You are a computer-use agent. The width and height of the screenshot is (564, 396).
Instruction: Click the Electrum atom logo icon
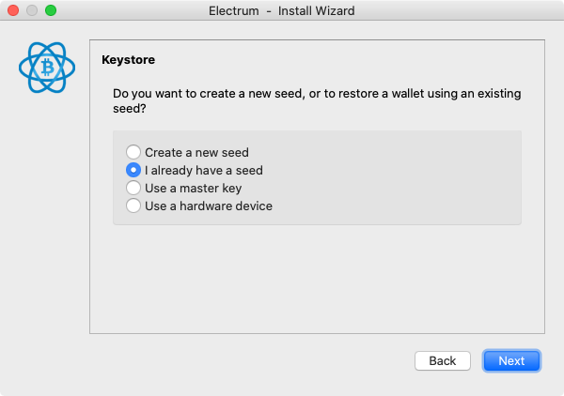[47, 68]
